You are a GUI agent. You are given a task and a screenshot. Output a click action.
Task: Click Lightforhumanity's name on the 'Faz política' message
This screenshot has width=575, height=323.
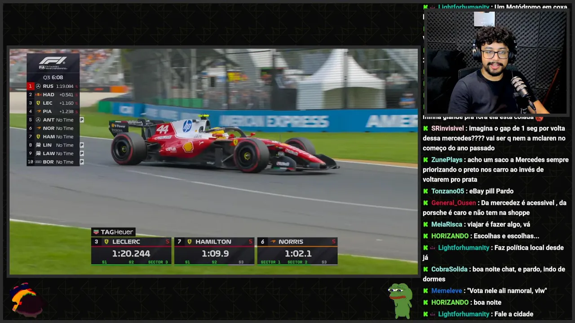tap(464, 248)
